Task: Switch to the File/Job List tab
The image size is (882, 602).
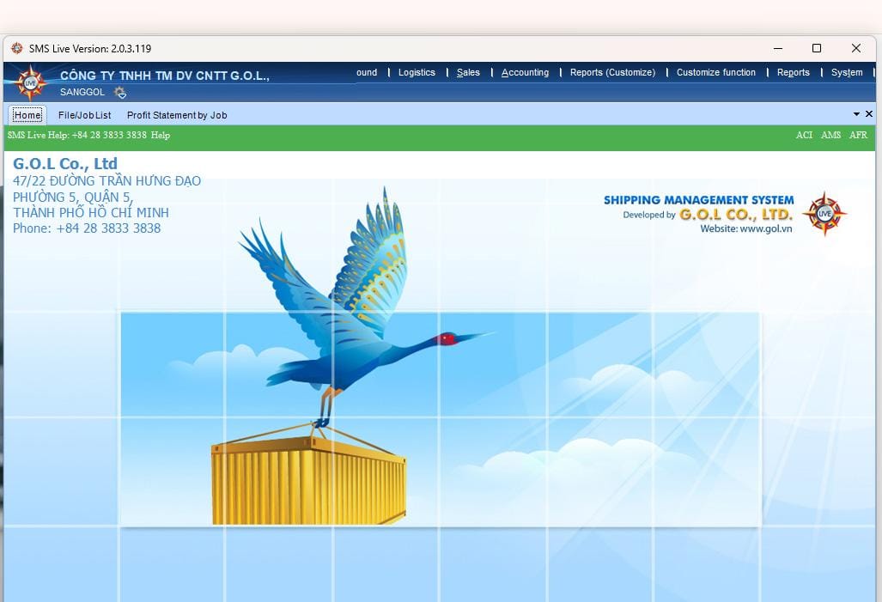Action: [x=84, y=115]
